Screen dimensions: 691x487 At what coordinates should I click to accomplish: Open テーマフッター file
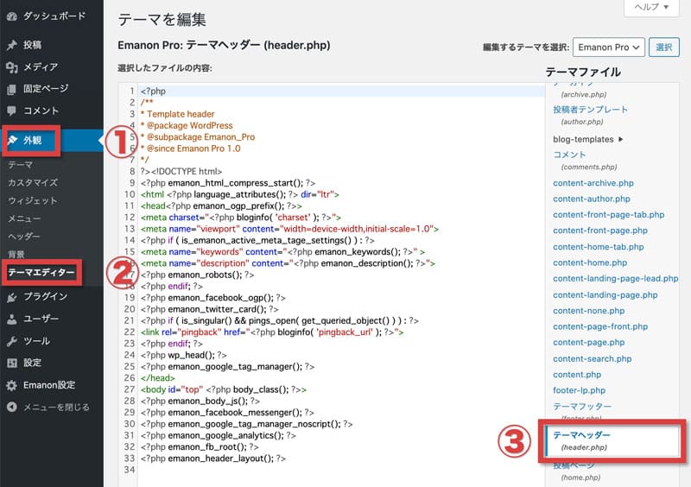[x=582, y=407]
